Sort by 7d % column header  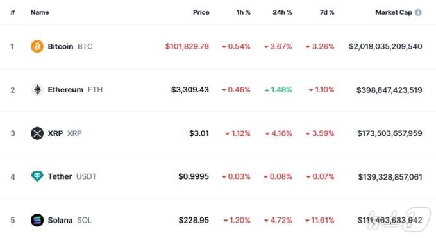[327, 12]
